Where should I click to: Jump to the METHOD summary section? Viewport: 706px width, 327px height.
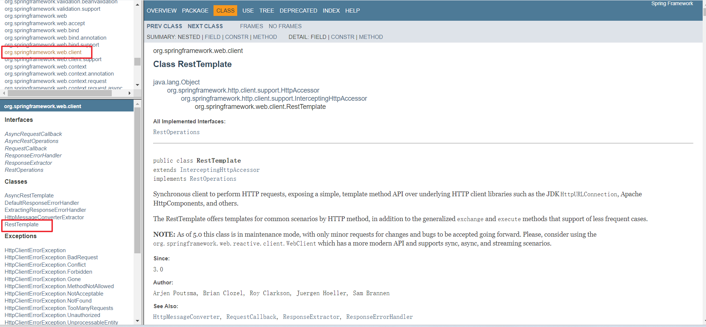pos(265,37)
